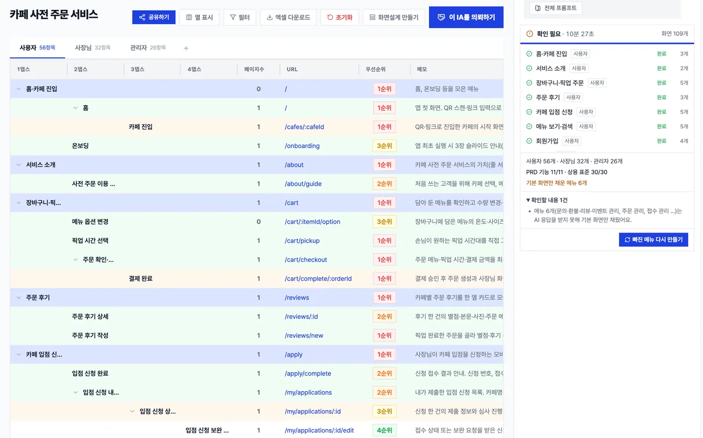
Task: Switch to the 관리자 tab
Action: tap(148, 48)
